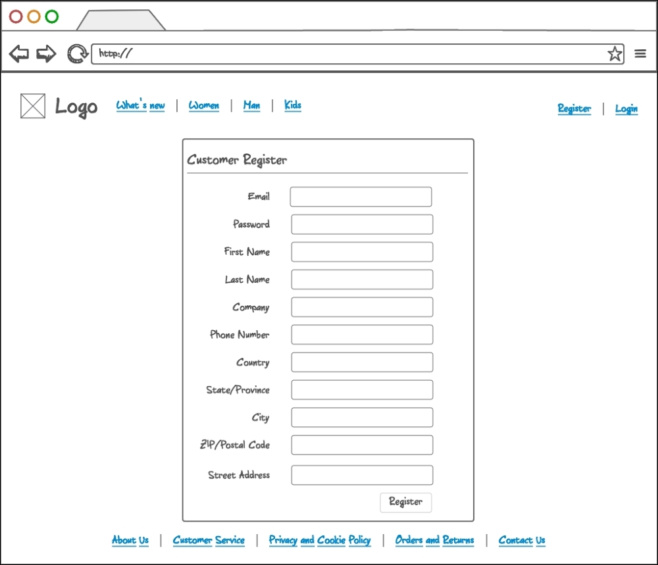Click the ZIP/Postal Code input field

point(361,445)
